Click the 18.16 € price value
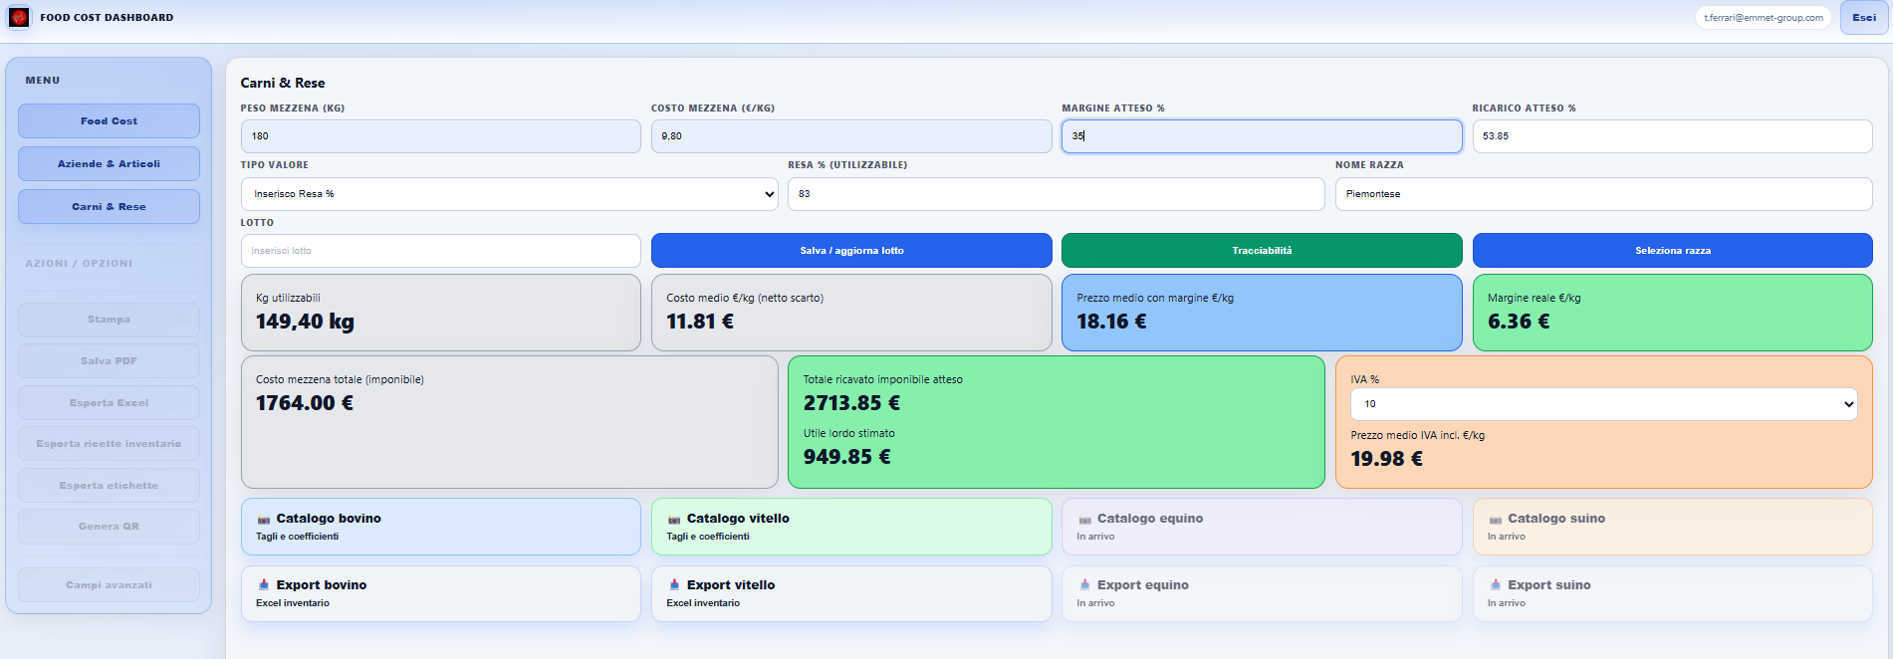The height and width of the screenshot is (659, 1893). click(x=1111, y=322)
